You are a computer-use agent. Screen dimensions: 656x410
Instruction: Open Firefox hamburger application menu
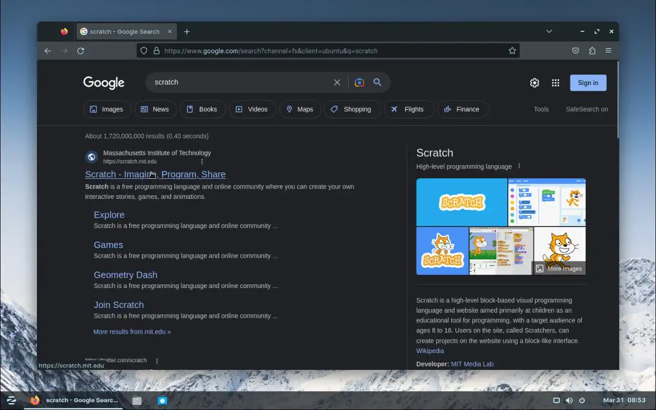tap(608, 51)
